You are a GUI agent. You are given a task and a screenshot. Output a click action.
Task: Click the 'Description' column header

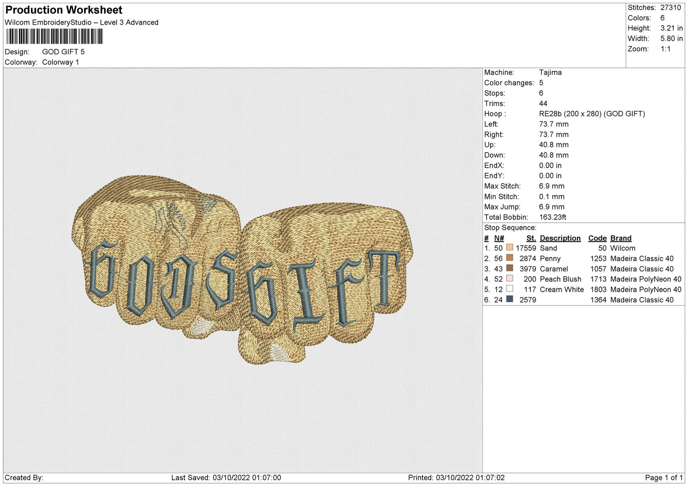click(560, 238)
